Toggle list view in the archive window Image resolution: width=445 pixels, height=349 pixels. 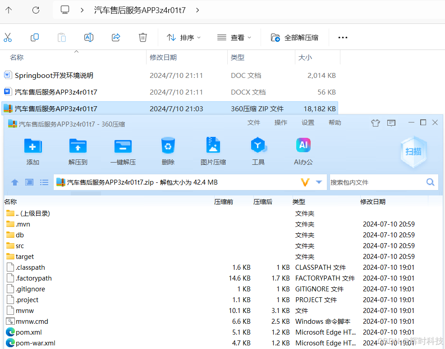(44, 182)
